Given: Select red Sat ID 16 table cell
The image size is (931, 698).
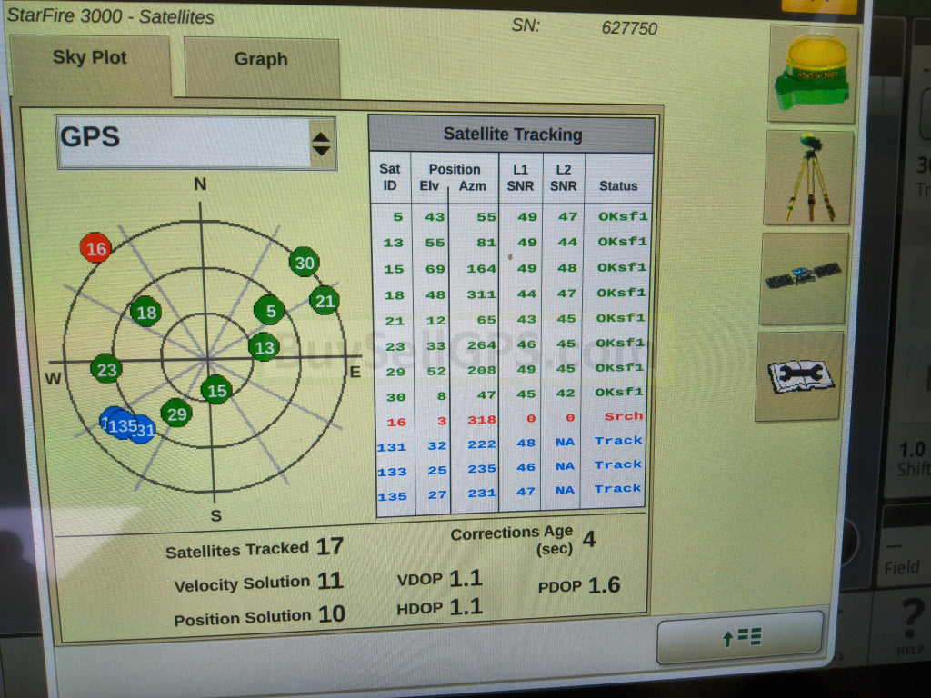Looking at the screenshot, I should click(x=396, y=422).
